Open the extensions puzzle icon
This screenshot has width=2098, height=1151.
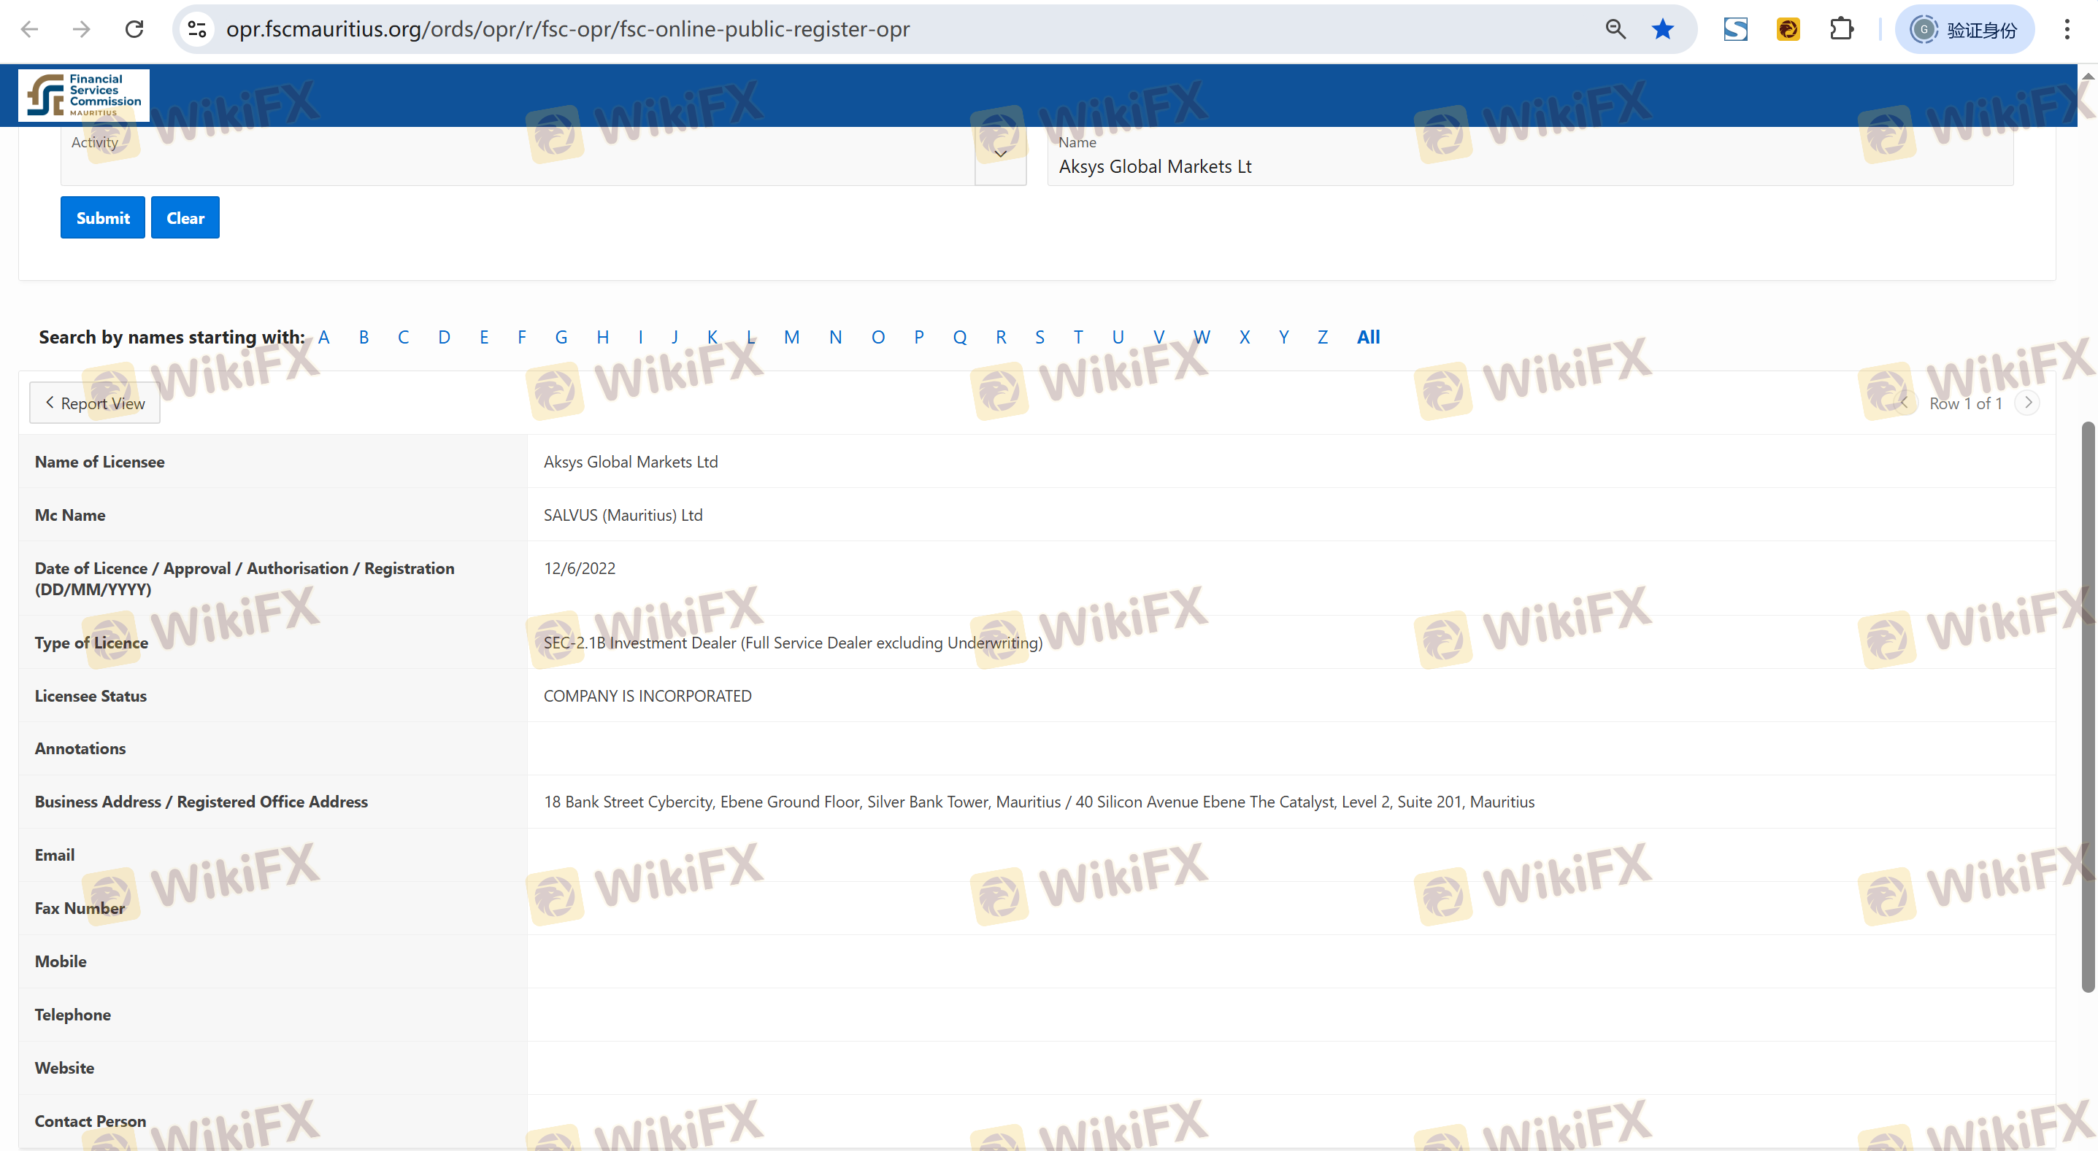(x=1840, y=29)
